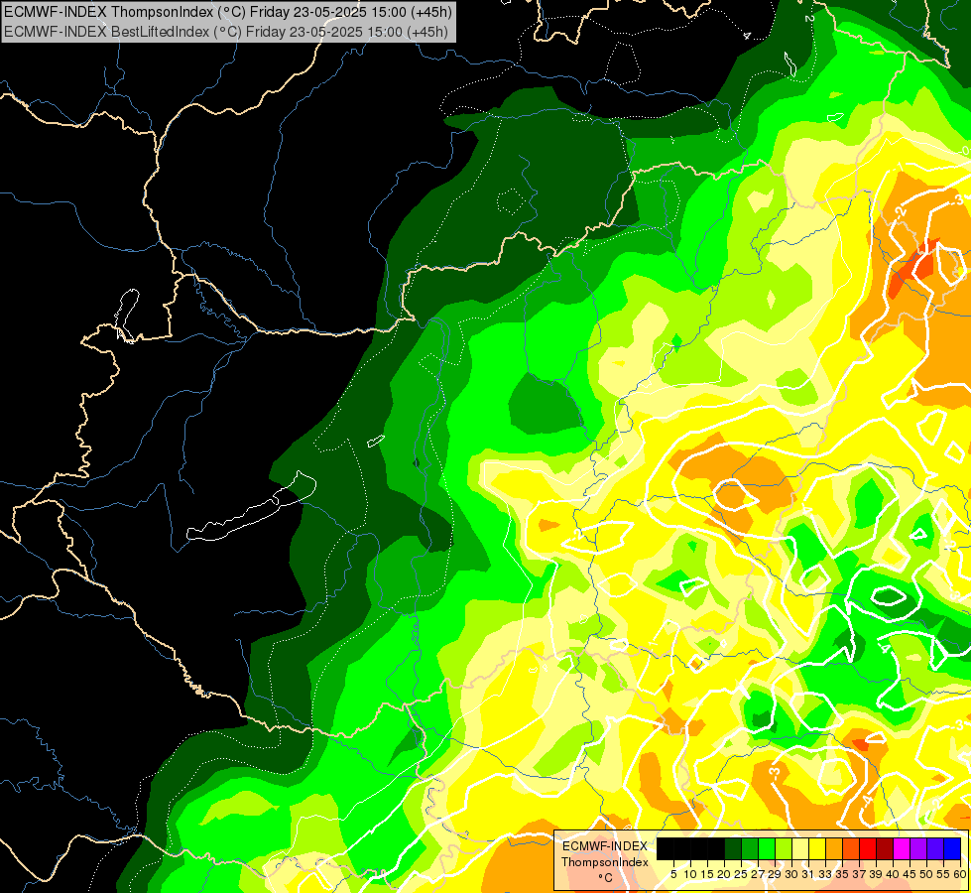Click the BestLiftedIndex title line at top
Screen dimensions: 971x893
pos(226,31)
